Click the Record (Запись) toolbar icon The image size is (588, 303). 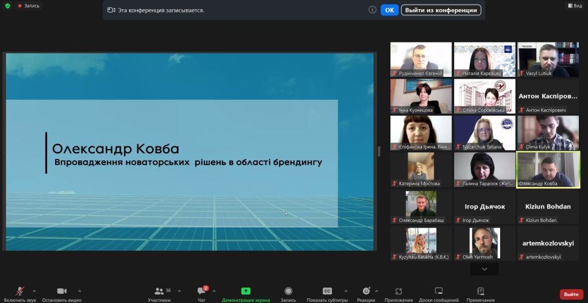[x=288, y=291]
